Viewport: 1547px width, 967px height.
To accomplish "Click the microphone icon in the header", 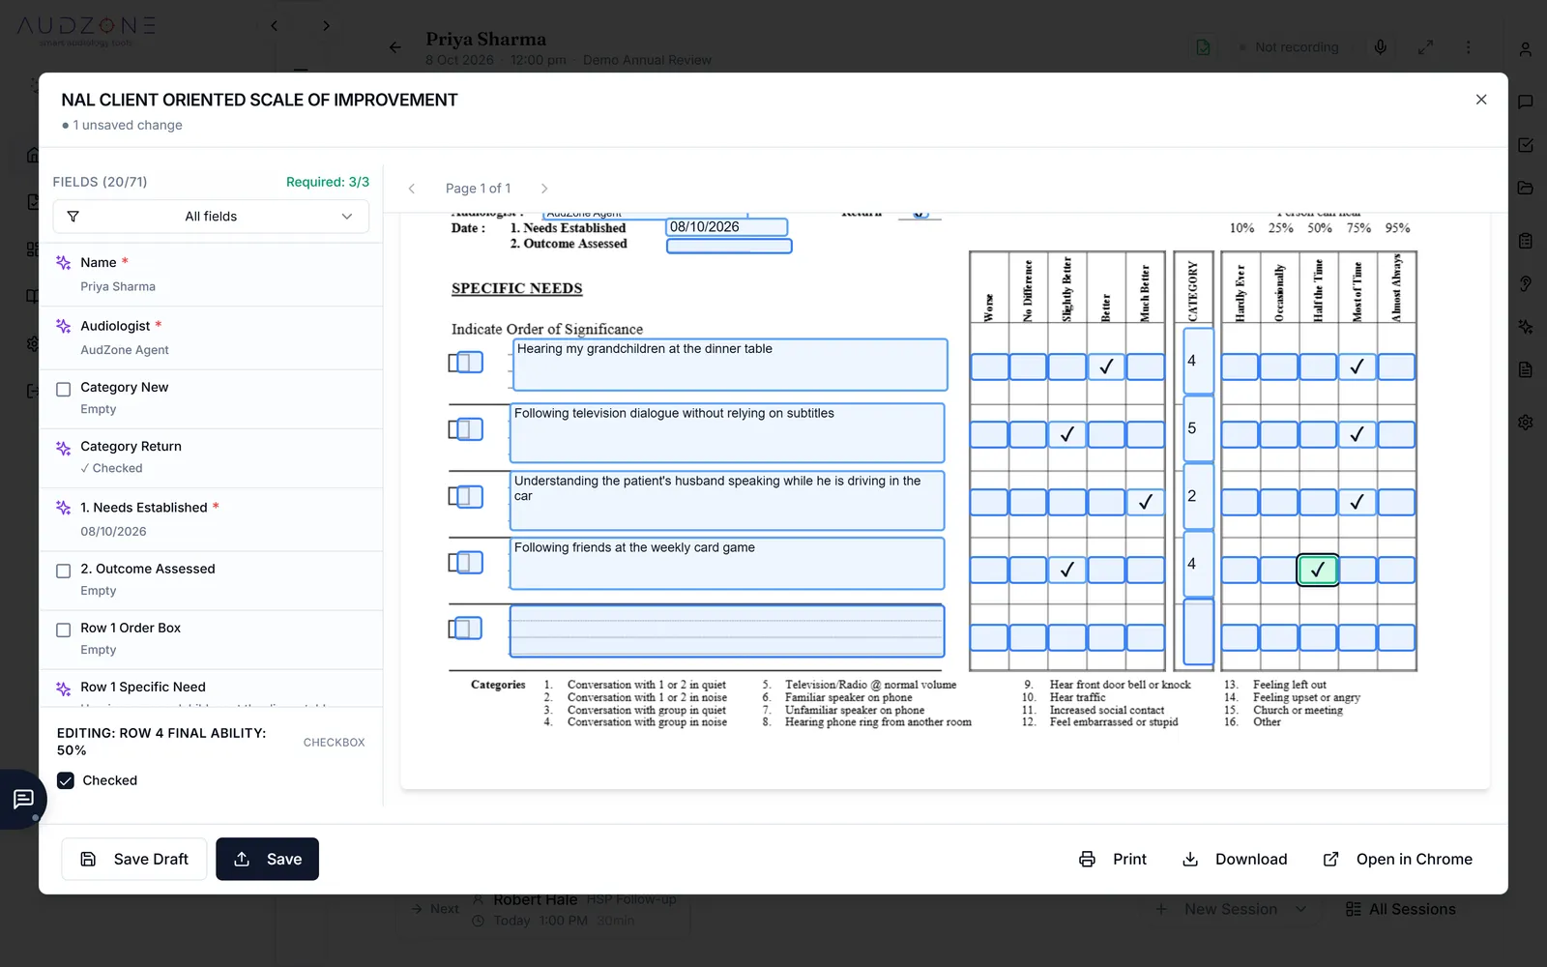I will point(1380,46).
